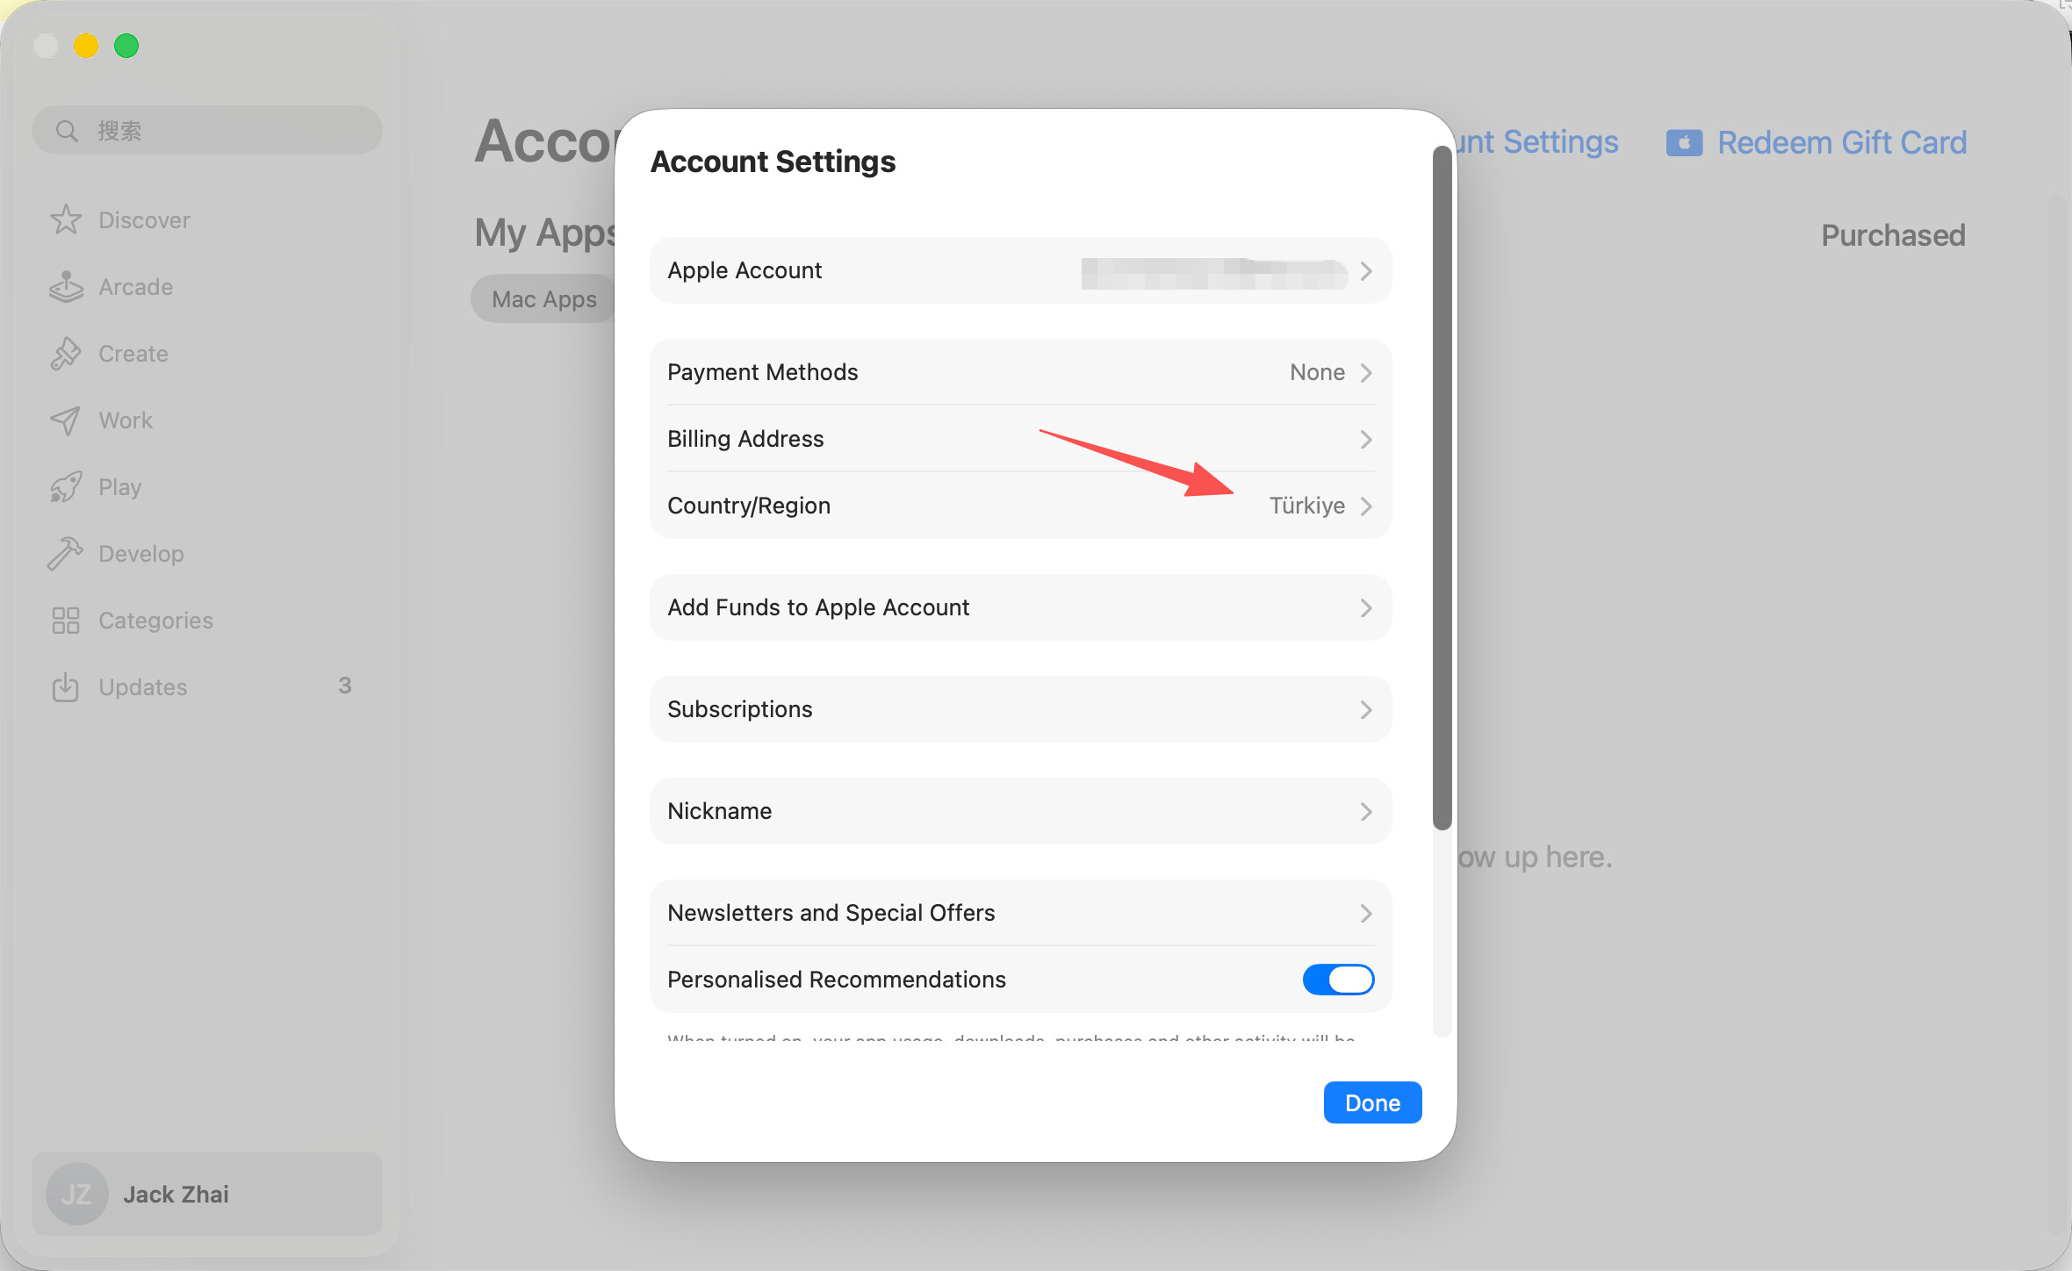Viewport: 2072px width, 1271px height.
Task: Expand the Subscriptions row
Action: (x=1020, y=709)
